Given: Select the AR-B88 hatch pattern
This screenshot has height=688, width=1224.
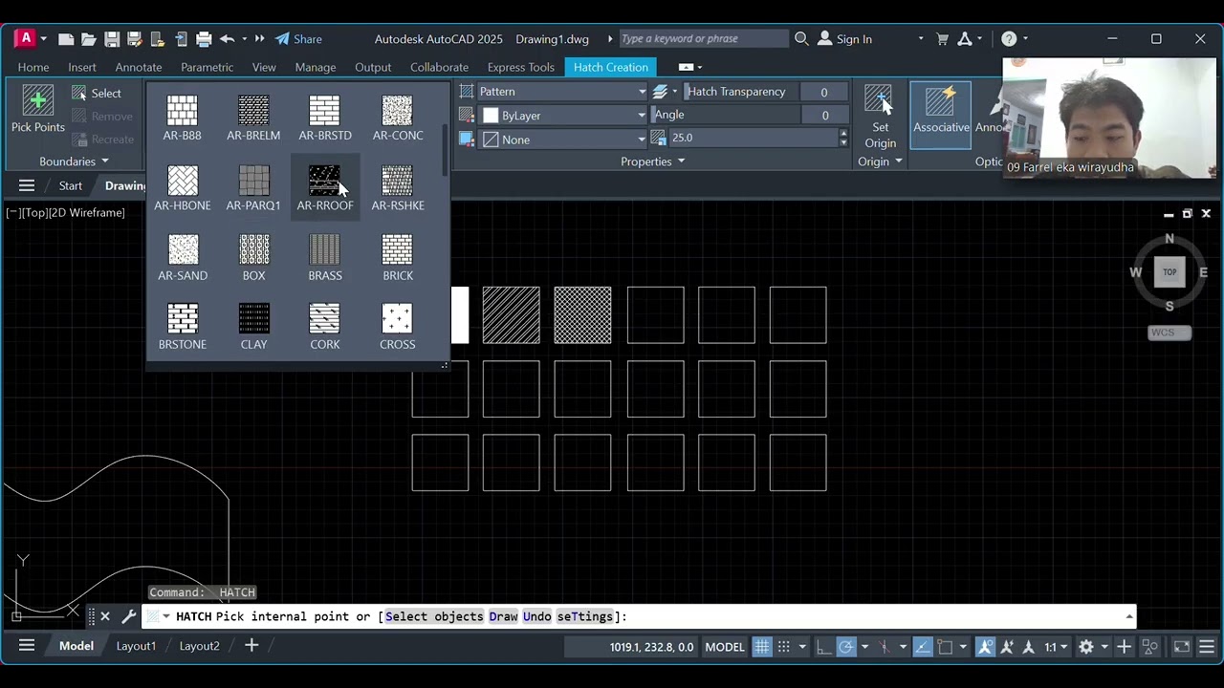Looking at the screenshot, I should (182, 118).
